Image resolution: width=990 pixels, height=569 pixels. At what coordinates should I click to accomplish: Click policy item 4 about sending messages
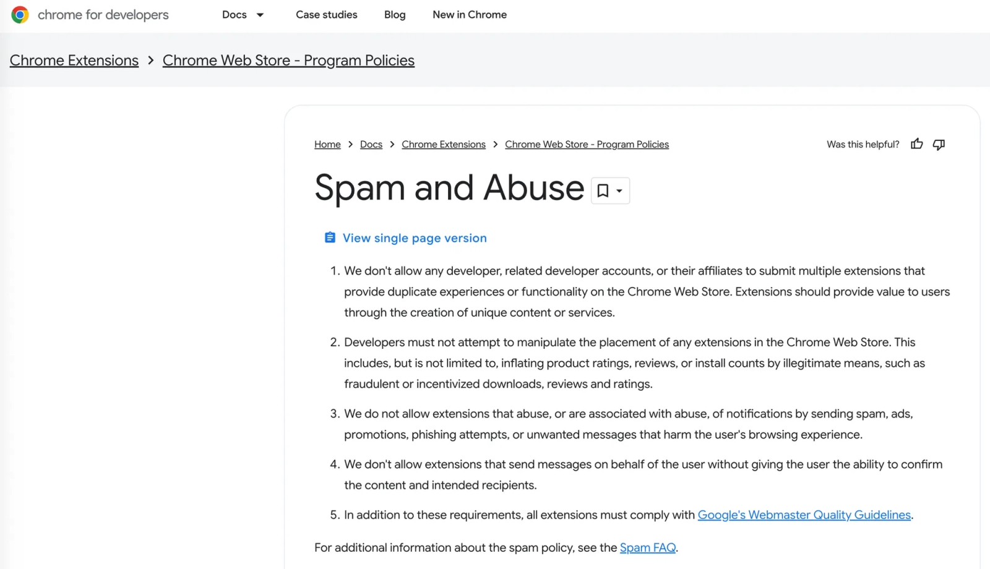click(x=643, y=474)
